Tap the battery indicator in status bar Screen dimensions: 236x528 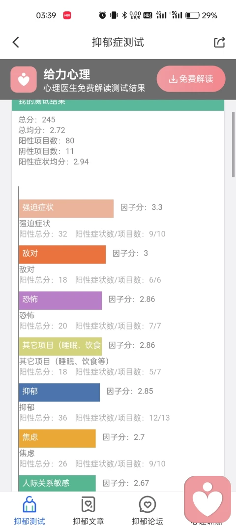click(x=193, y=15)
